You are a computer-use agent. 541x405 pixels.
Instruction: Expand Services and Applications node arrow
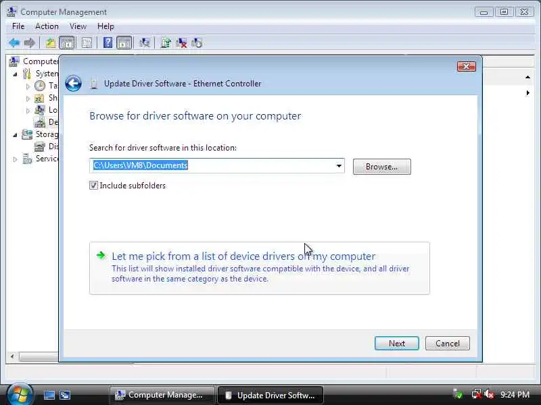tap(15, 159)
